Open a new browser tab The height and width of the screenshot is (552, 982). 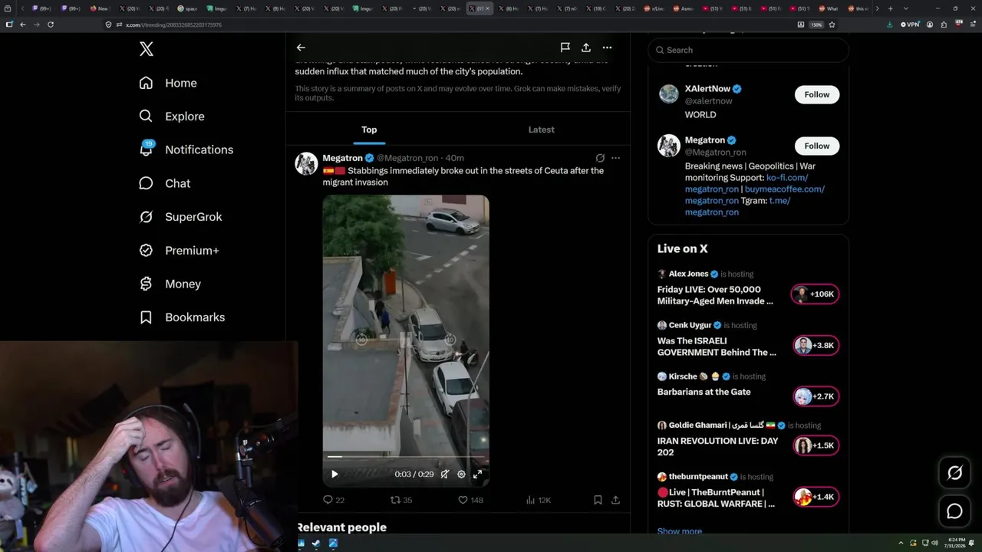coord(890,8)
